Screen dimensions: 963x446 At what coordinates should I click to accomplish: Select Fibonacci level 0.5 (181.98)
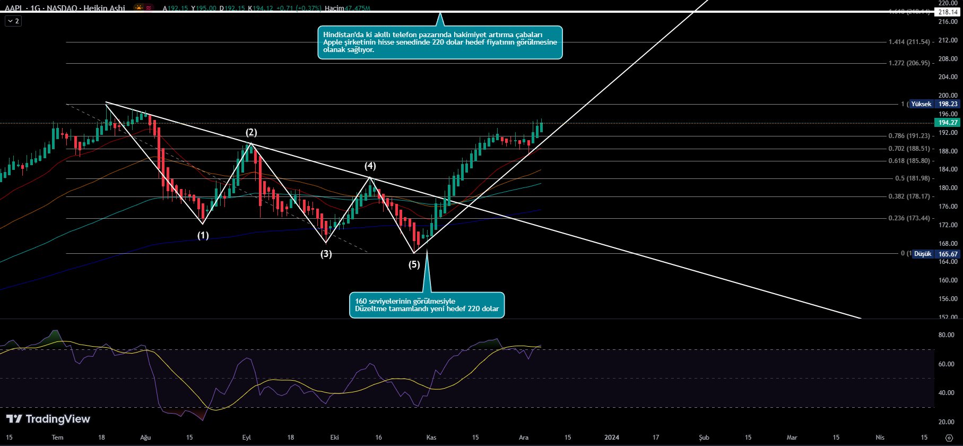click(913, 178)
